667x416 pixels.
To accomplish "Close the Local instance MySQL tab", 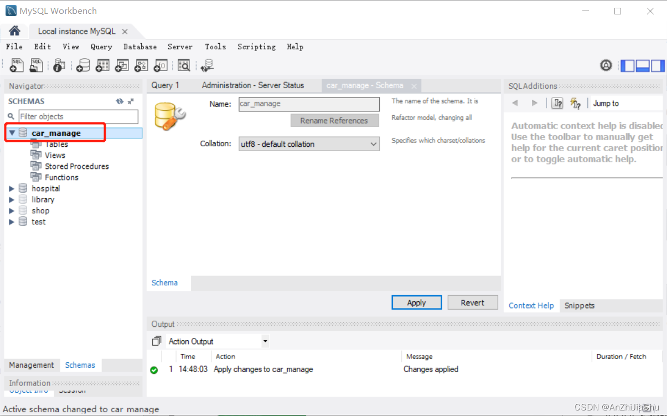I will click(125, 32).
